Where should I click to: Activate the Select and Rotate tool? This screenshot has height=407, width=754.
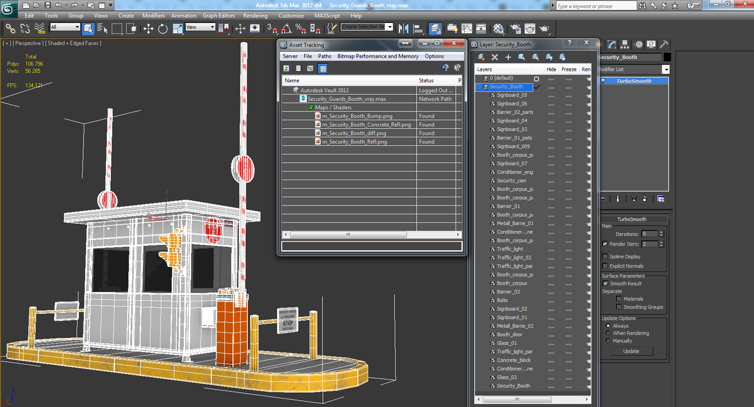point(163,28)
